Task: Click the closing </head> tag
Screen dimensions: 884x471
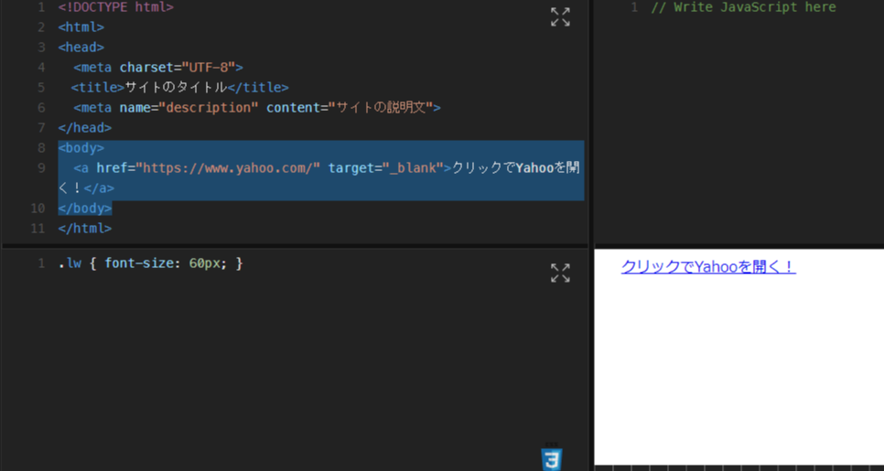Action: [84, 128]
